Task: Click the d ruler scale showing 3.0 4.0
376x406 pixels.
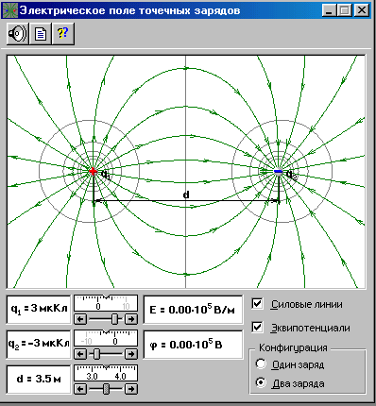Action: tap(106, 373)
